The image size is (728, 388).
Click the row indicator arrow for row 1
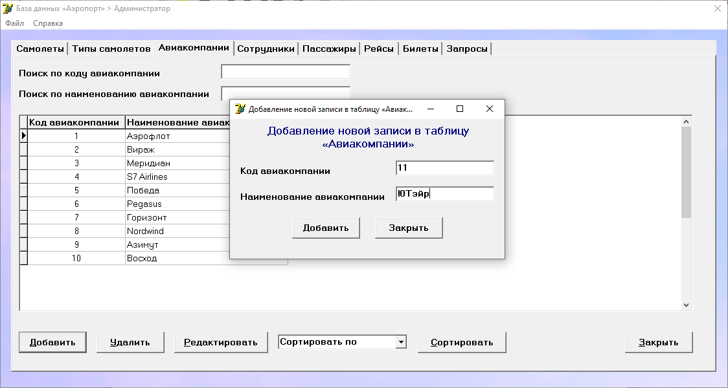(x=24, y=136)
